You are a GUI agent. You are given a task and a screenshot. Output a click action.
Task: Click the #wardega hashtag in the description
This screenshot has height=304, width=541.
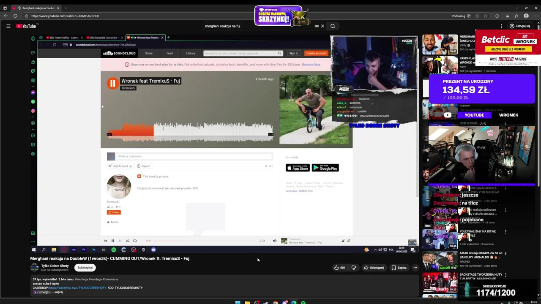(x=82, y=280)
